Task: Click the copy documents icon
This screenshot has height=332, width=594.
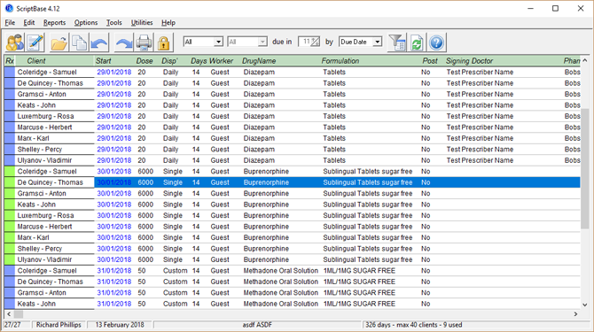Action: pyautogui.click(x=79, y=42)
